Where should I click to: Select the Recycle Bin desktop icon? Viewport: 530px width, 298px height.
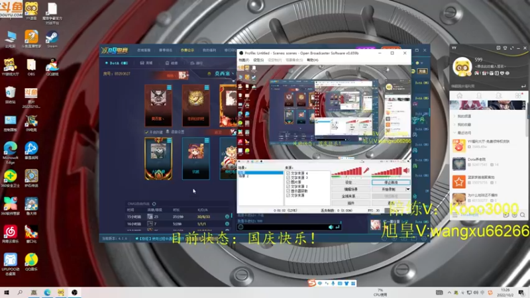tap(11, 94)
